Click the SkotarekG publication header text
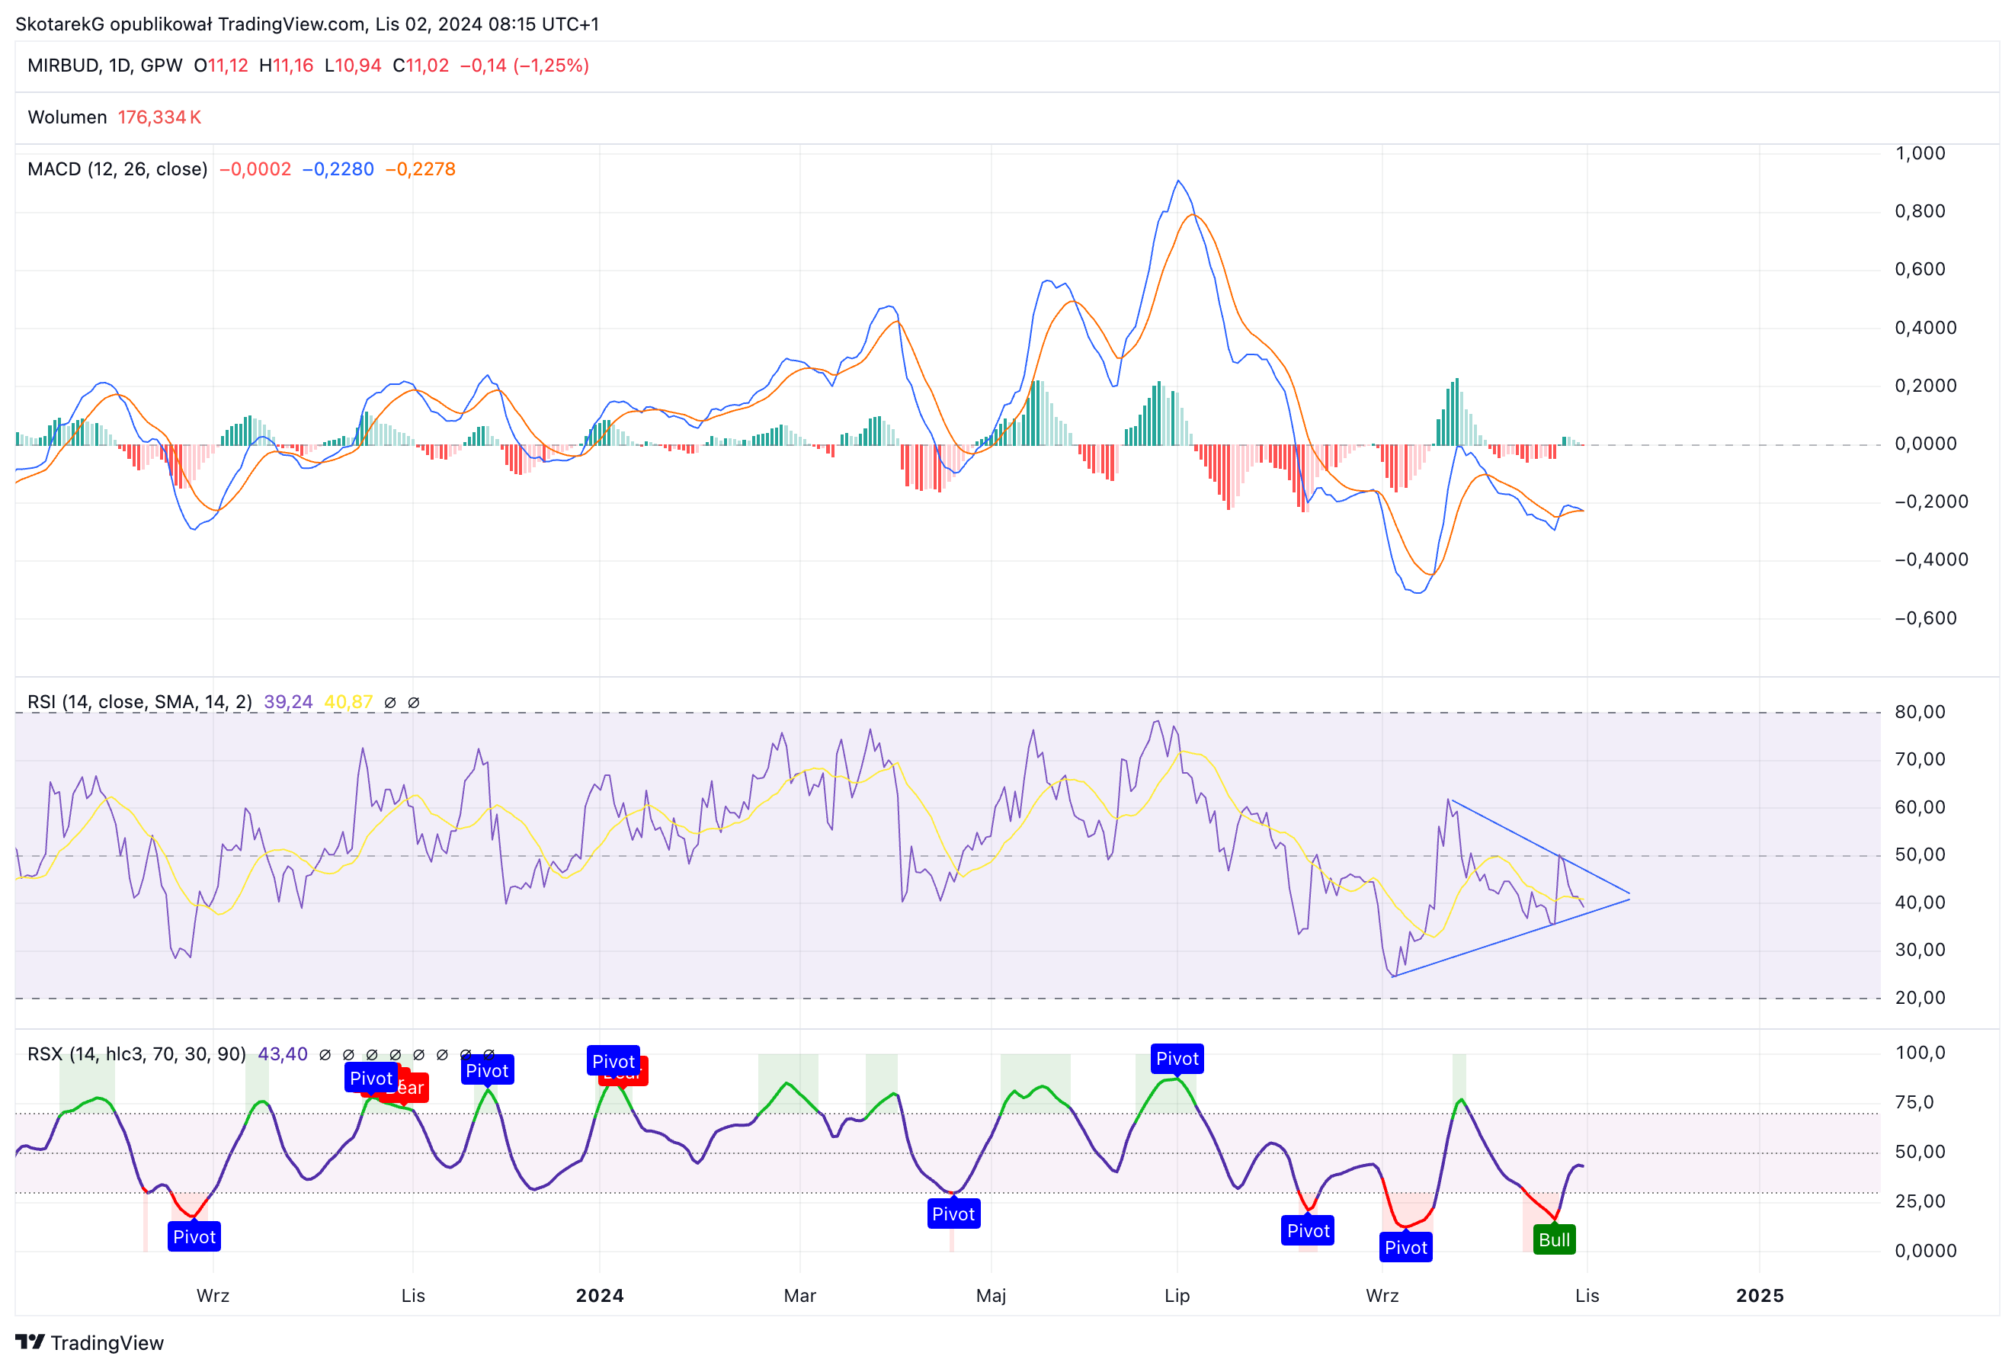Viewport: 2015px width, 1369px height. click(x=307, y=24)
